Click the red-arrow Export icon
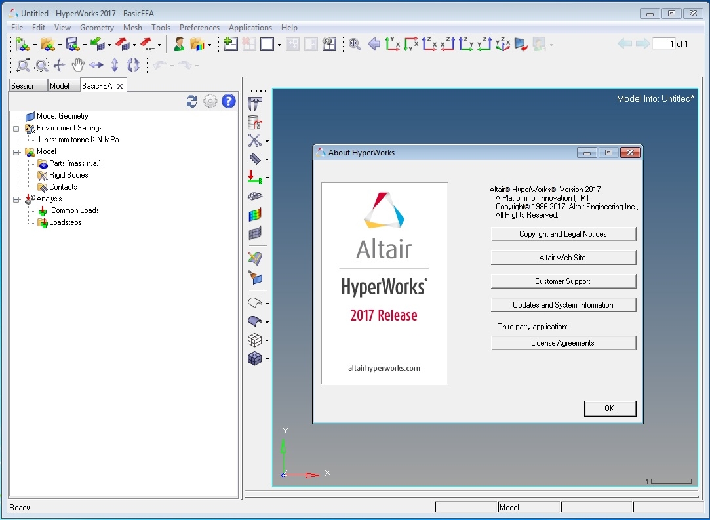The image size is (710, 520). pyautogui.click(x=122, y=44)
